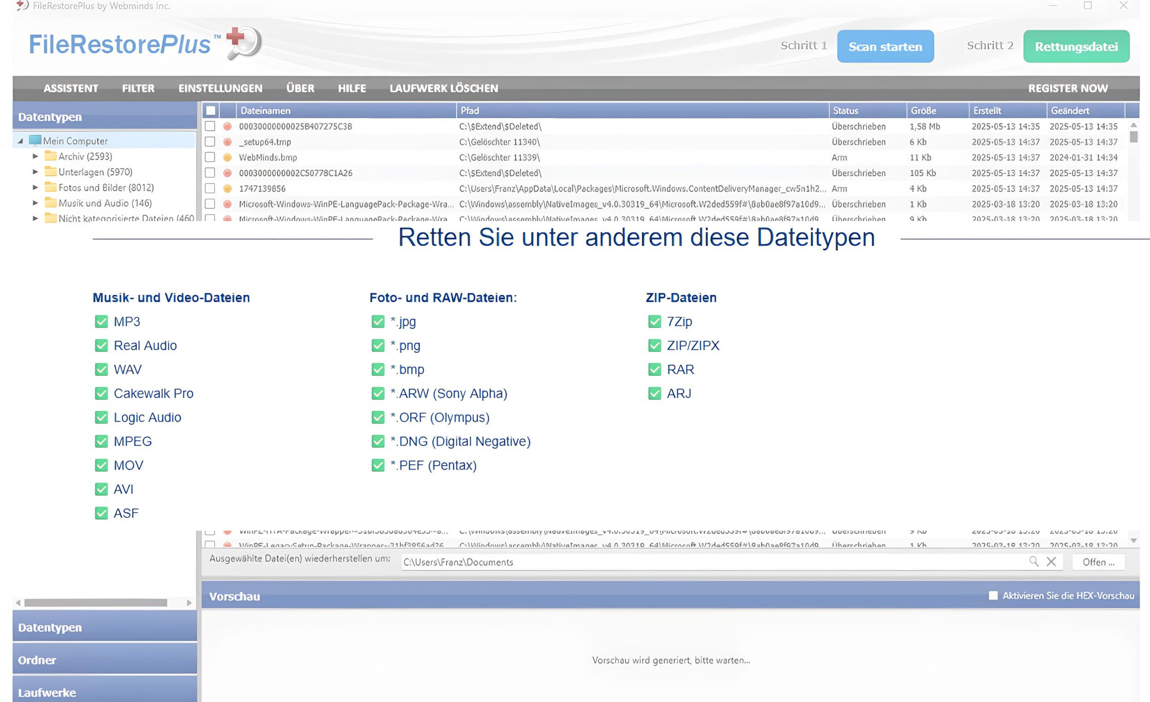Sort by the Größe column header
1150x702 pixels.
pos(937,111)
